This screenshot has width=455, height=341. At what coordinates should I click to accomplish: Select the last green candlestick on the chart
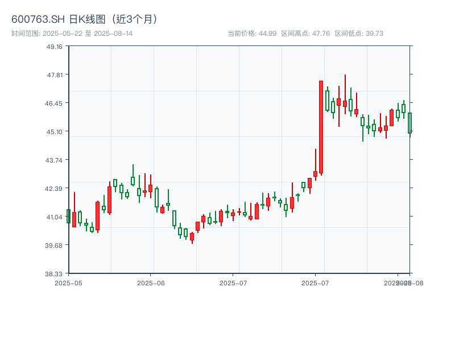409,123
